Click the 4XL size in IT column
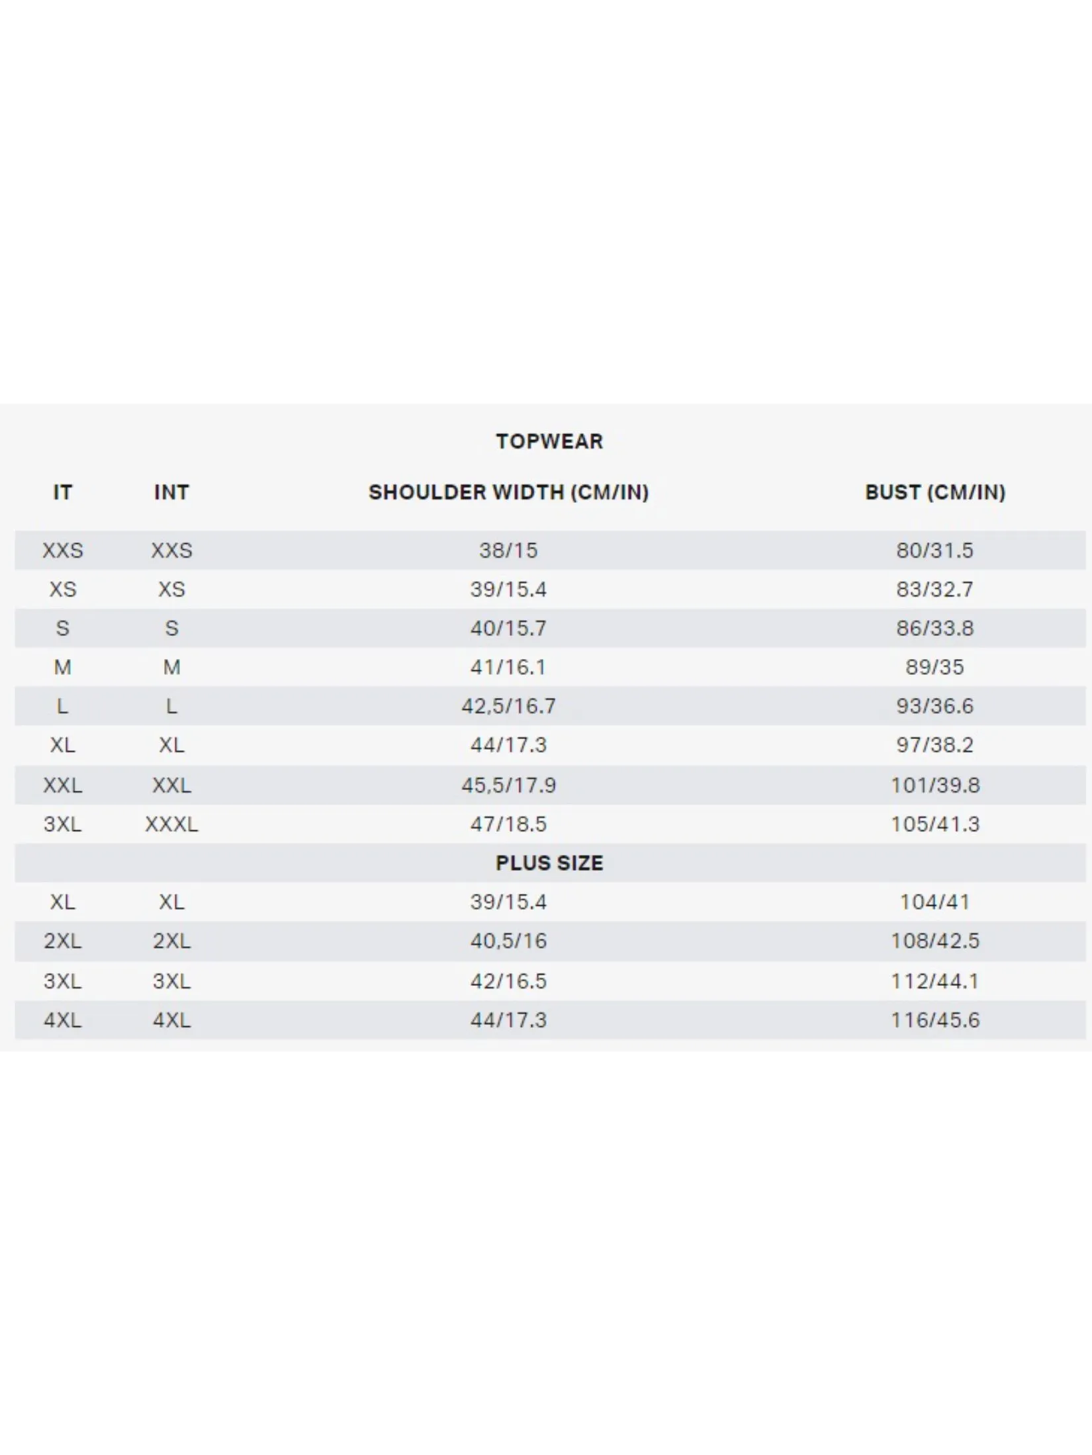The image size is (1092, 1455). (63, 1020)
